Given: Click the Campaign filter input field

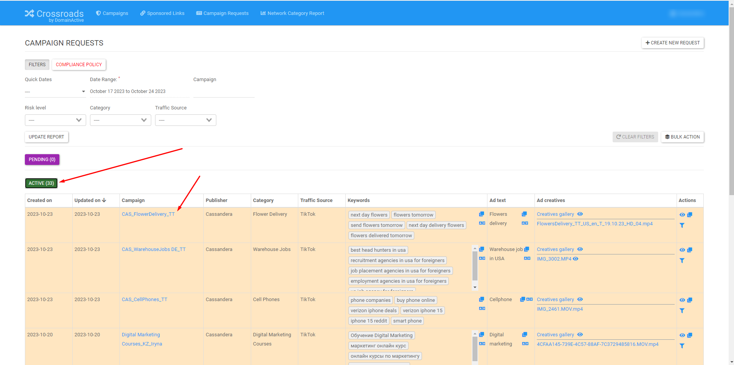Looking at the screenshot, I should (x=224, y=91).
